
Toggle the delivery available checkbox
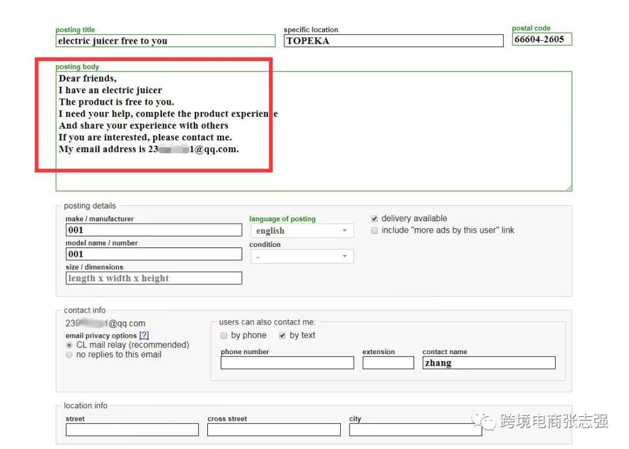[x=374, y=219]
